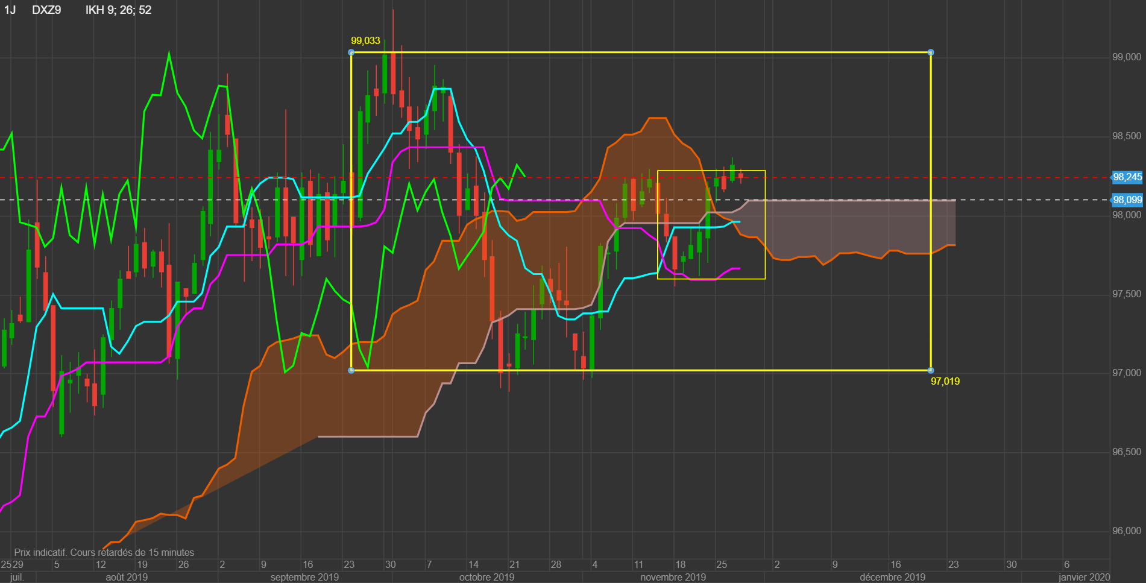The height and width of the screenshot is (583, 1146).
Task: Click the 99,033 rectangle high label
Action: point(365,41)
